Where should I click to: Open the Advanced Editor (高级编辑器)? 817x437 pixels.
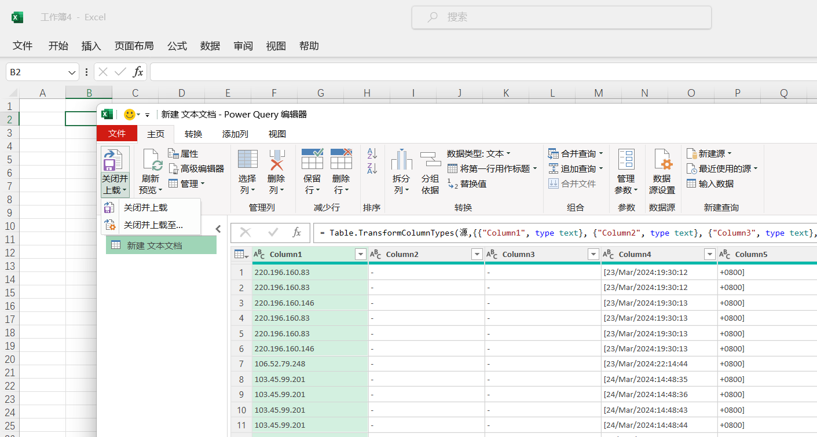(x=196, y=168)
